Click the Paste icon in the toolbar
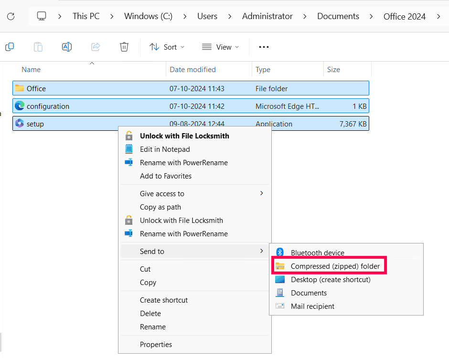Screen dimensions: 449x358 pyautogui.click(x=38, y=46)
